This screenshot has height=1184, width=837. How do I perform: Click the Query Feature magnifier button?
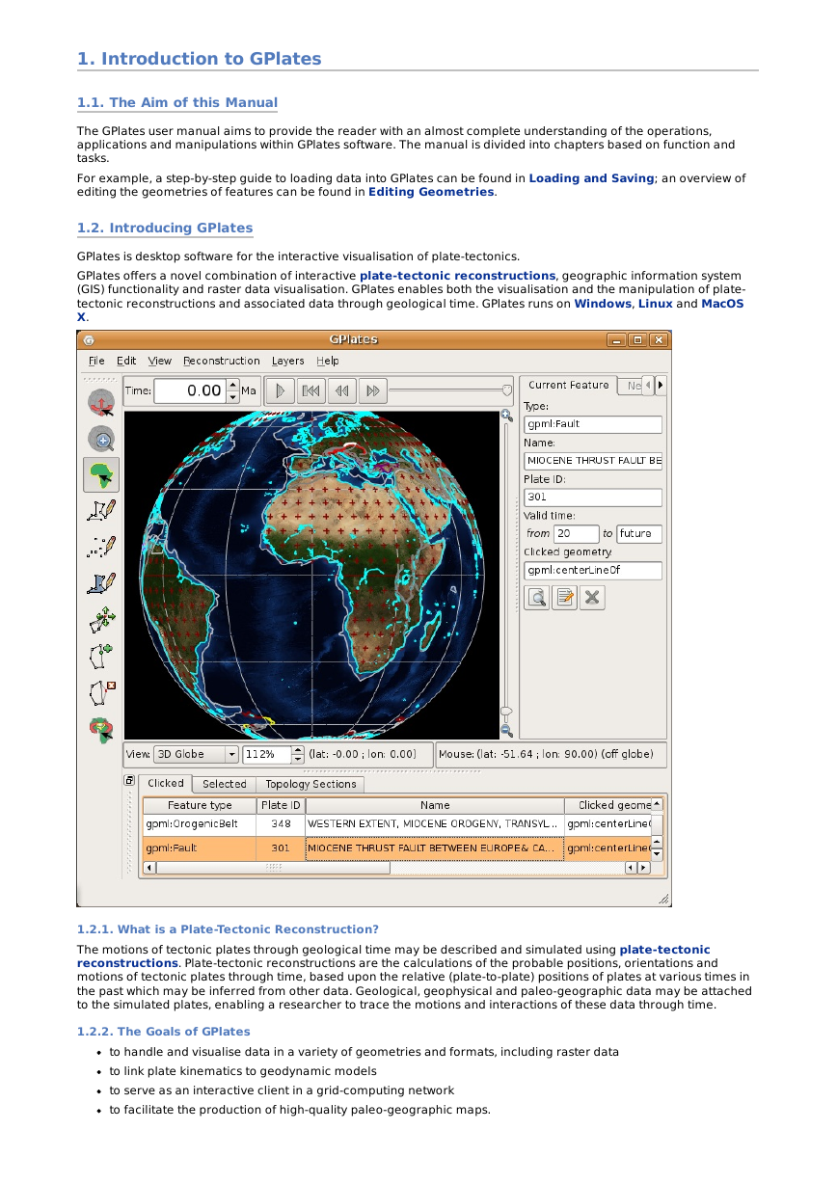point(537,598)
